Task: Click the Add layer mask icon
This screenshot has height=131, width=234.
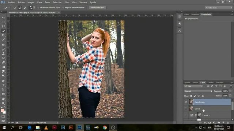Action: 210,123
